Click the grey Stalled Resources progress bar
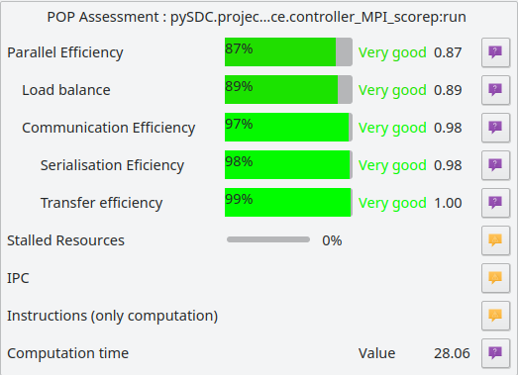The height and width of the screenshot is (375, 518). click(268, 239)
